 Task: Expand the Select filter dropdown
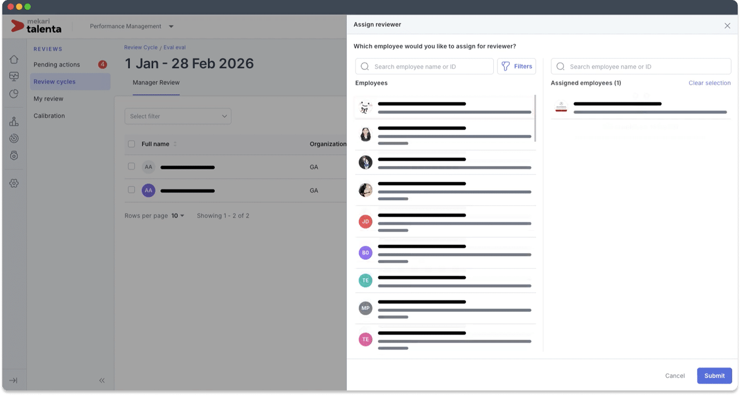178,116
